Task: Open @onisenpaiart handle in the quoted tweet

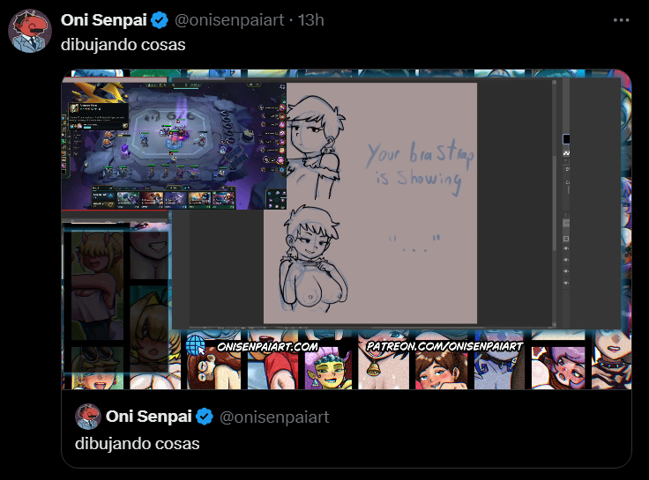Action: coord(274,417)
